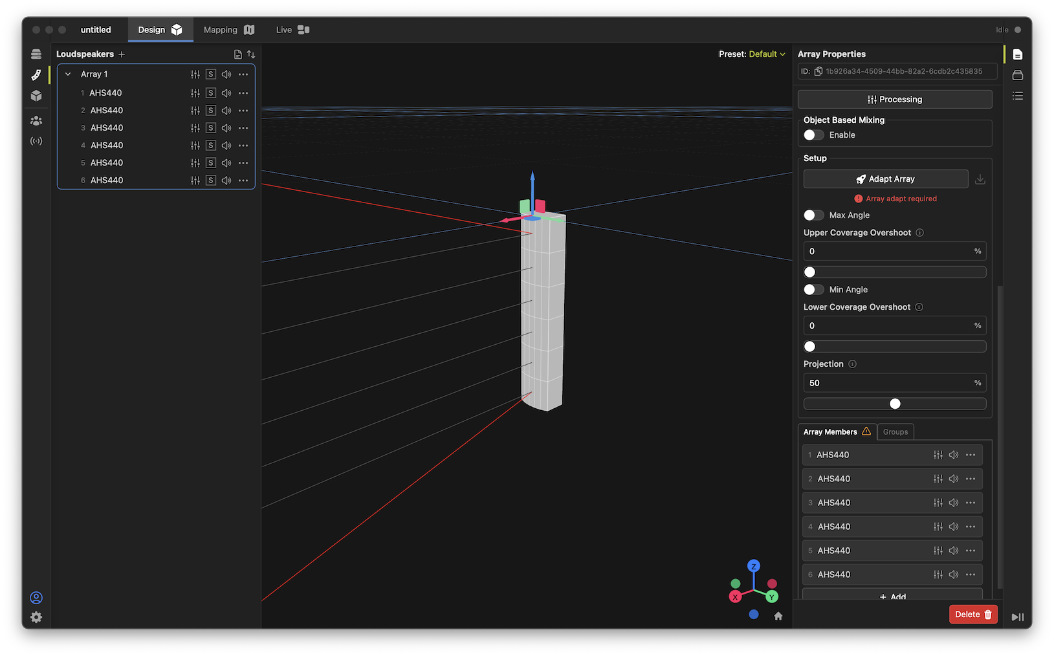Screen dimensions: 1054x656
Task: Switch to the Groups tab
Action: (895, 432)
